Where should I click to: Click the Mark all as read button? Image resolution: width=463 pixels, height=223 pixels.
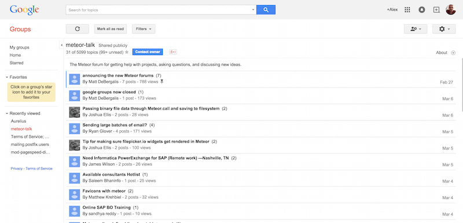pos(111,29)
